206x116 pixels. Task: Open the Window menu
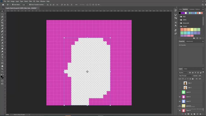pyautogui.click(x=43, y=1)
